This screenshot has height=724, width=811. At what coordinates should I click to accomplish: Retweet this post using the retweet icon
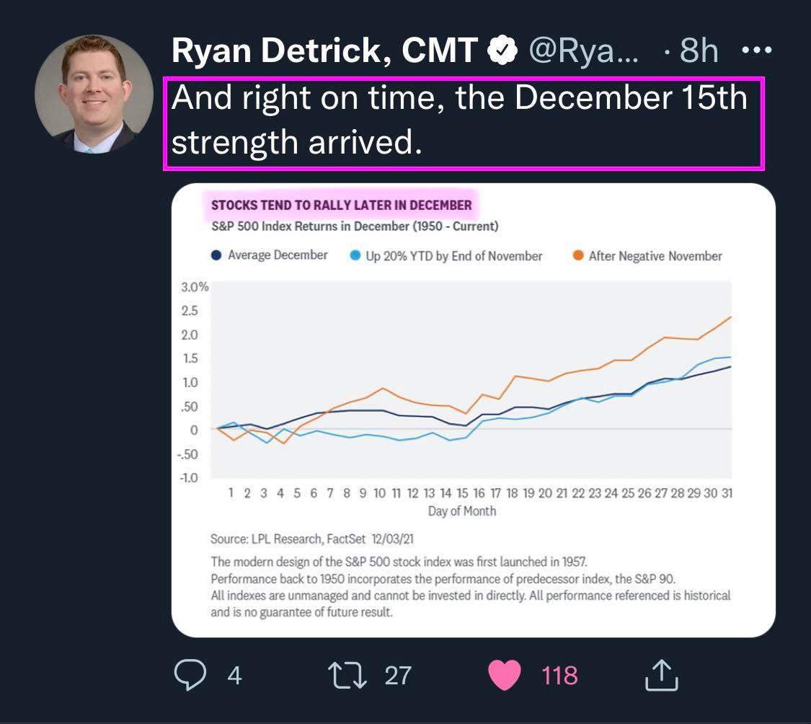[x=346, y=675]
